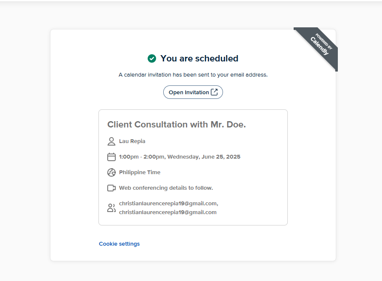The height and width of the screenshot is (281, 382).
Task: Click the "You are scheduled" heading
Action: [x=199, y=58]
